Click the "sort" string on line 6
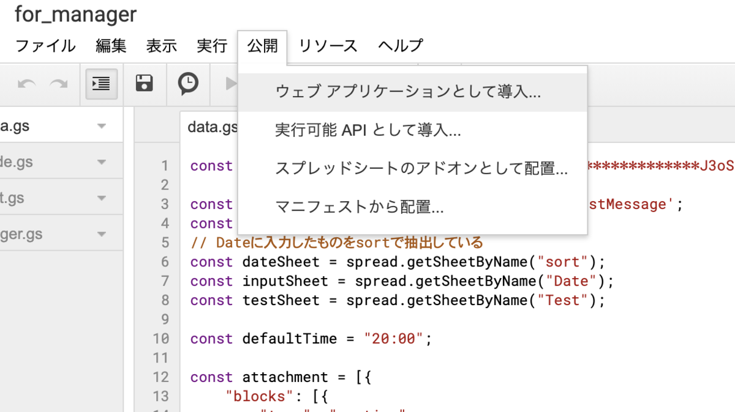The width and height of the screenshot is (735, 412). click(563, 262)
